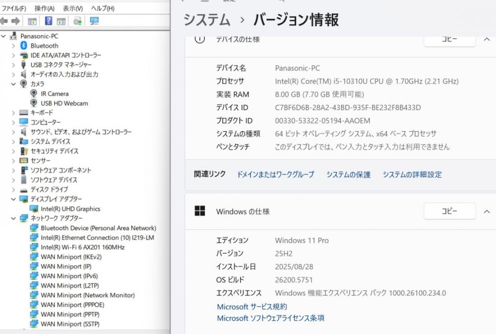
Task: Click the エディション value Windows 11 Pro
Action: pyautogui.click(x=302, y=240)
